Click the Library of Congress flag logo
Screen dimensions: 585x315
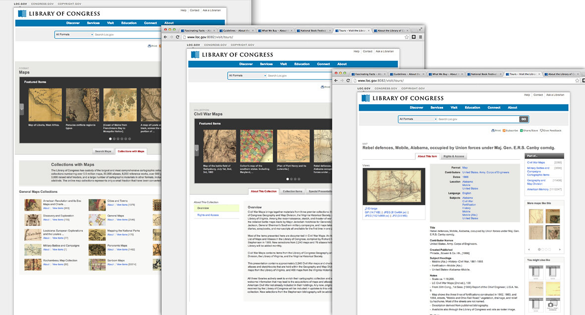365,97
